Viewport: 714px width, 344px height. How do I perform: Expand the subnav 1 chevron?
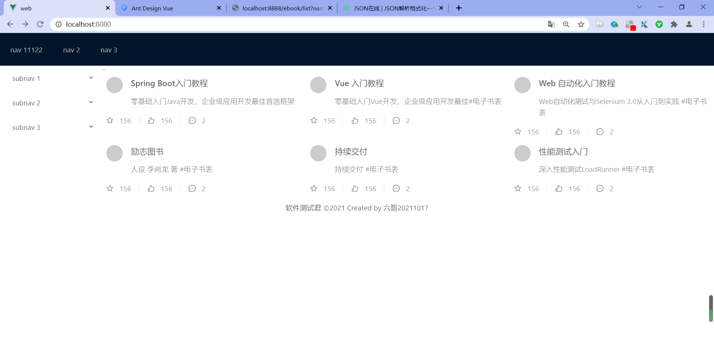91,78
